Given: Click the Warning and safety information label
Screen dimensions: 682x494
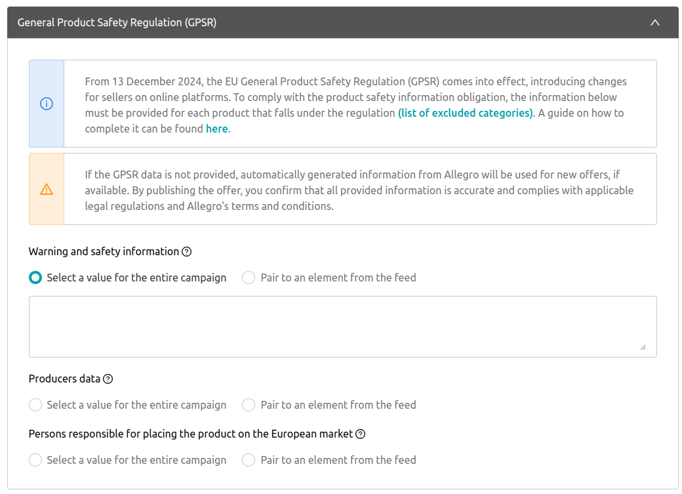Looking at the screenshot, I should 104,251.
